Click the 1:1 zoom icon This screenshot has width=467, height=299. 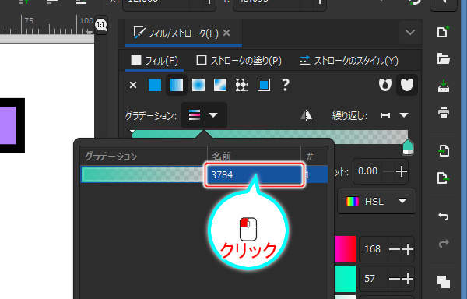click(x=101, y=25)
